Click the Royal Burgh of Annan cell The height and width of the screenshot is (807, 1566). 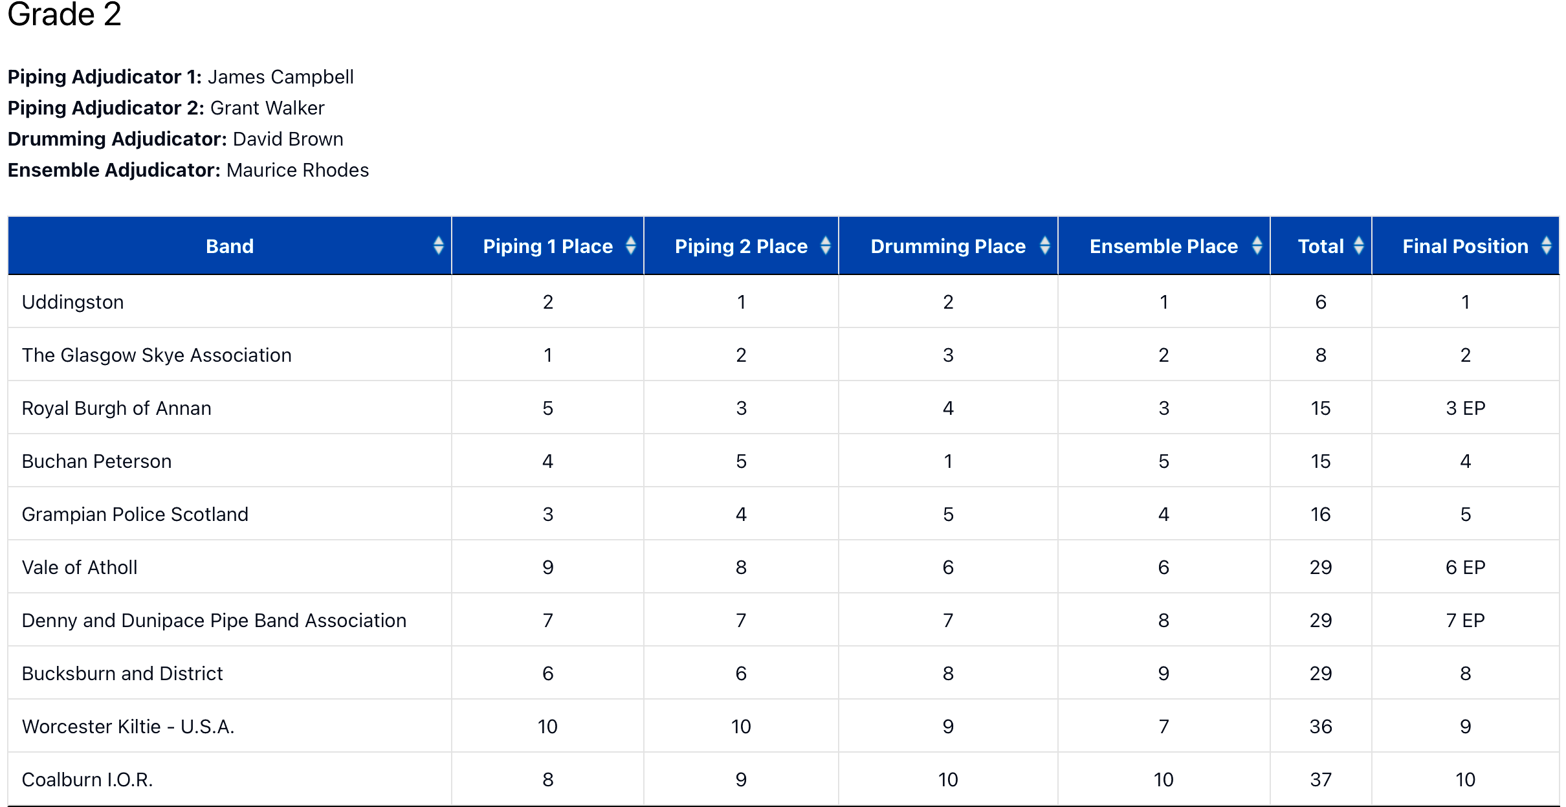coord(116,408)
